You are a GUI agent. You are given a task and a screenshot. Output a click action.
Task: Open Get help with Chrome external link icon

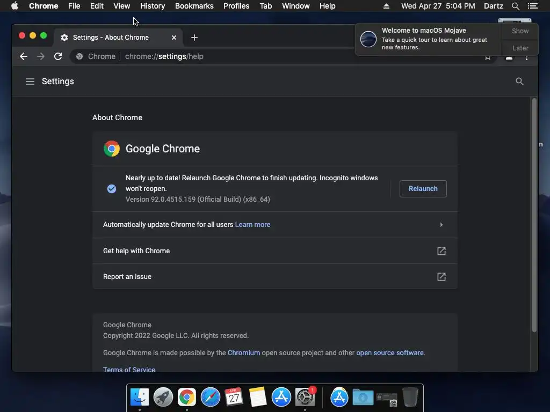(442, 251)
